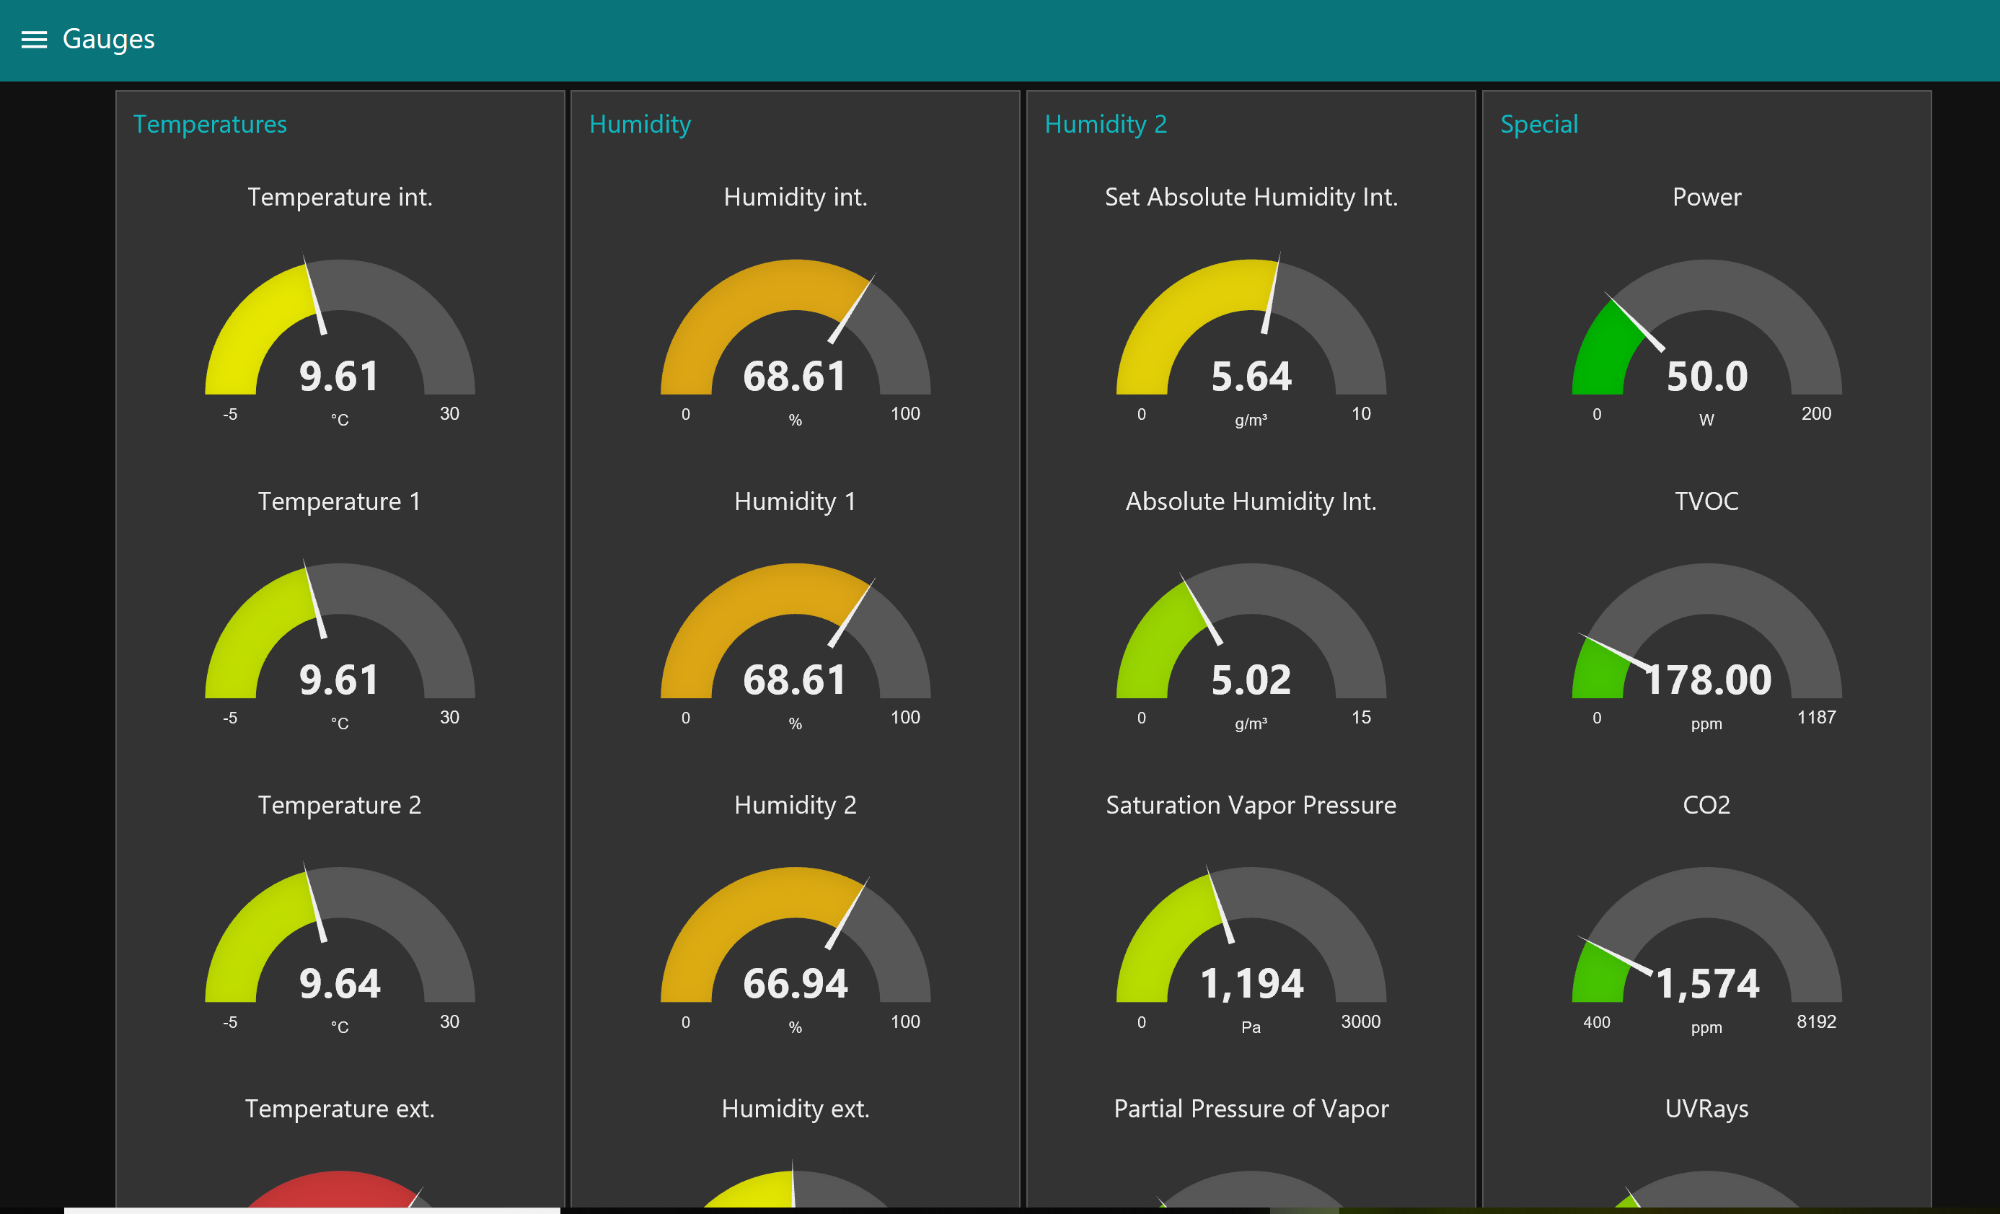Click the 'Temperature int.' label
The image size is (2000, 1214).
[x=340, y=198]
